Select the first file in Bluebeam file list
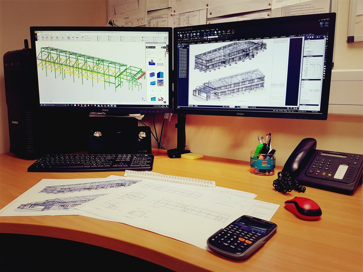363x272 pixels. pyautogui.click(x=183, y=50)
